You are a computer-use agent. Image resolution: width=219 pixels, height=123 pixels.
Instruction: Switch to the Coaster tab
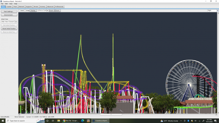click(x=9, y=6)
